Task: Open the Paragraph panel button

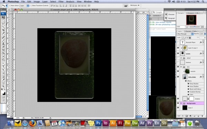Action: click(170, 18)
